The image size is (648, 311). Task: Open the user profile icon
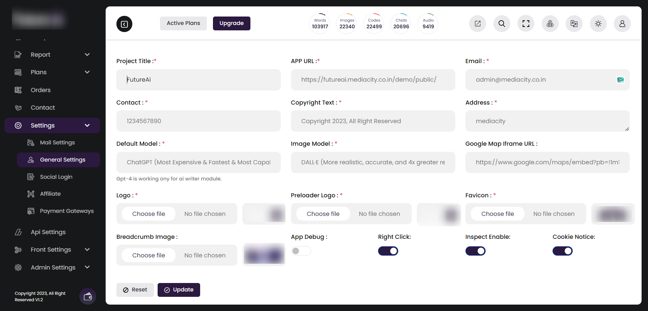pos(622,24)
